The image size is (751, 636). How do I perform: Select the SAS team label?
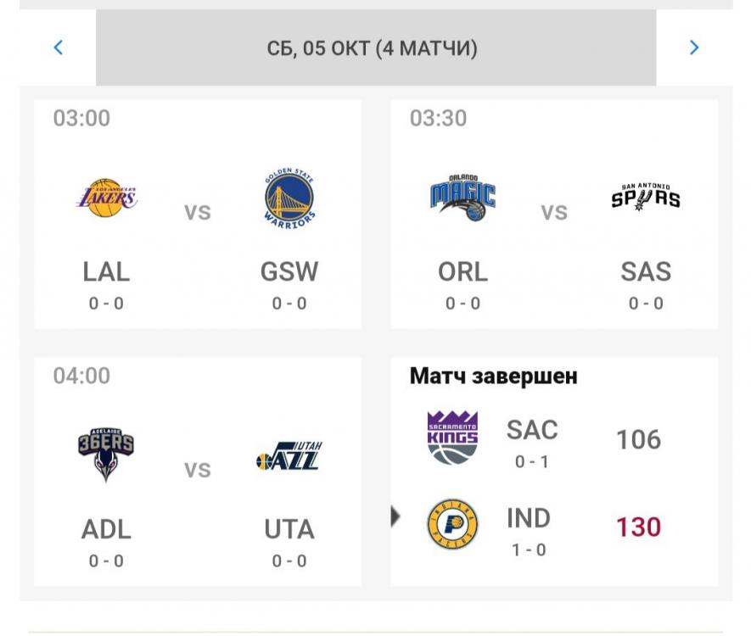[x=646, y=271]
